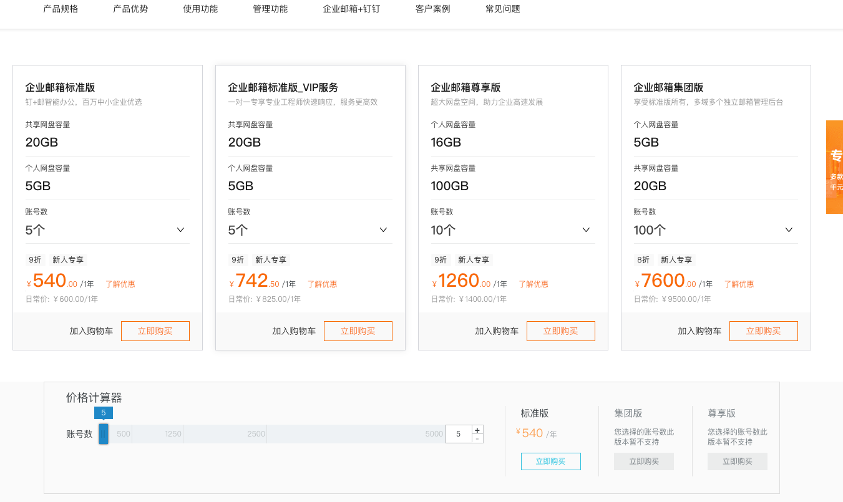Screen dimensions: 843x502
Task: Click the 价格计算器 heading
Action: pyautogui.click(x=94, y=398)
